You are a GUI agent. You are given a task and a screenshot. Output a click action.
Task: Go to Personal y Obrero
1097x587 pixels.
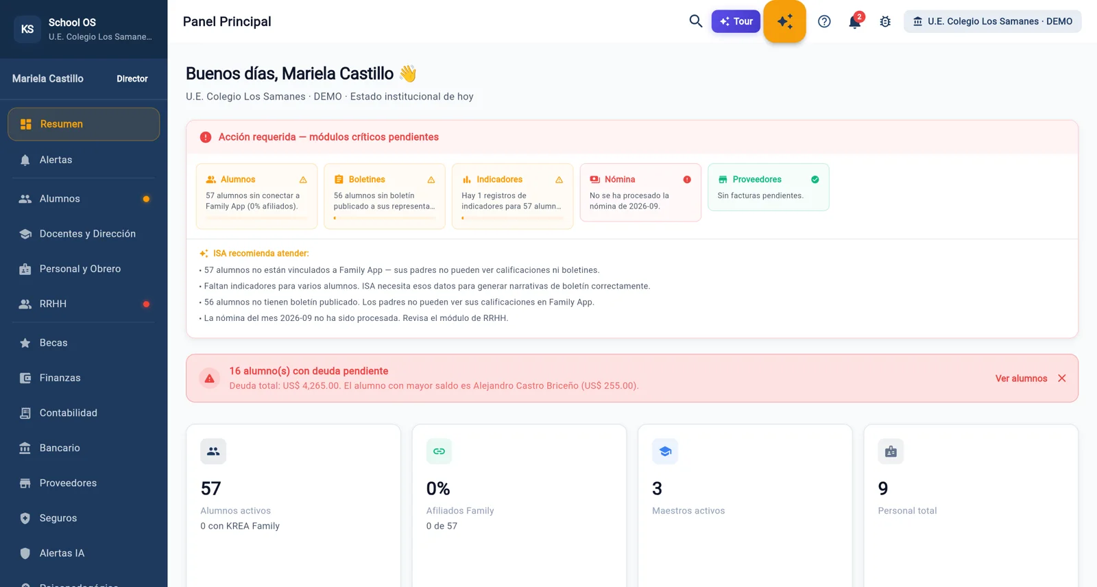pyautogui.click(x=84, y=269)
